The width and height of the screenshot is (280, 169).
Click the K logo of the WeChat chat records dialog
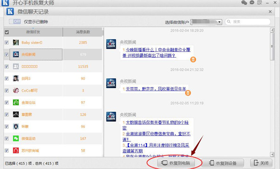click(x=10, y=12)
